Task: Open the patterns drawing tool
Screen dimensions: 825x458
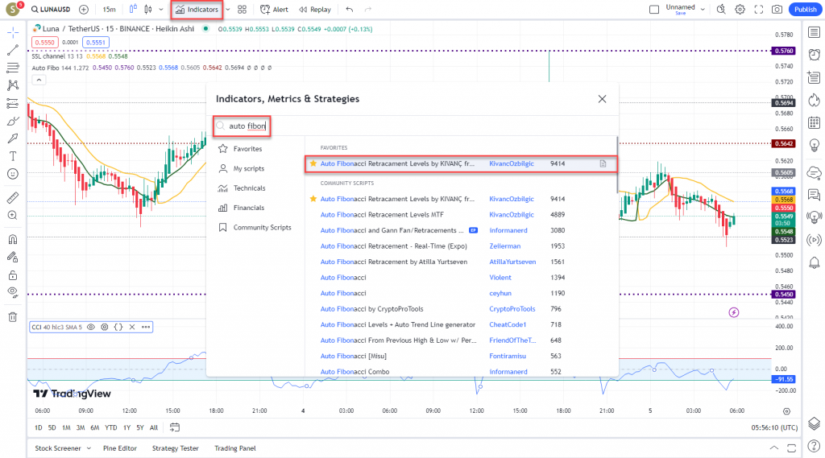Action: [13, 85]
